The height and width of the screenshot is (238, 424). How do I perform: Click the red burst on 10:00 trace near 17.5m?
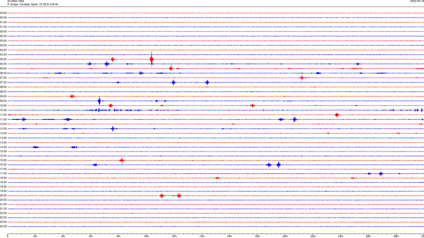[x=252, y=105]
